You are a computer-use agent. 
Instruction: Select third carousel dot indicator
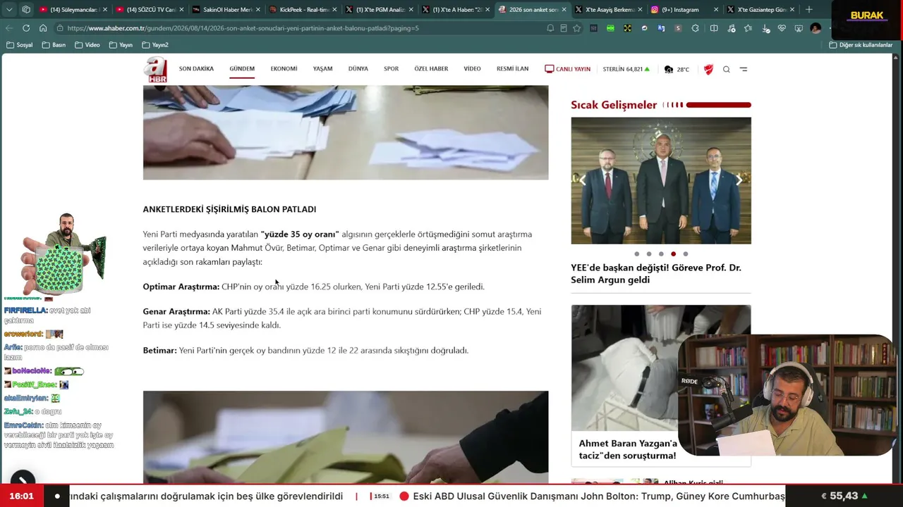(661, 254)
